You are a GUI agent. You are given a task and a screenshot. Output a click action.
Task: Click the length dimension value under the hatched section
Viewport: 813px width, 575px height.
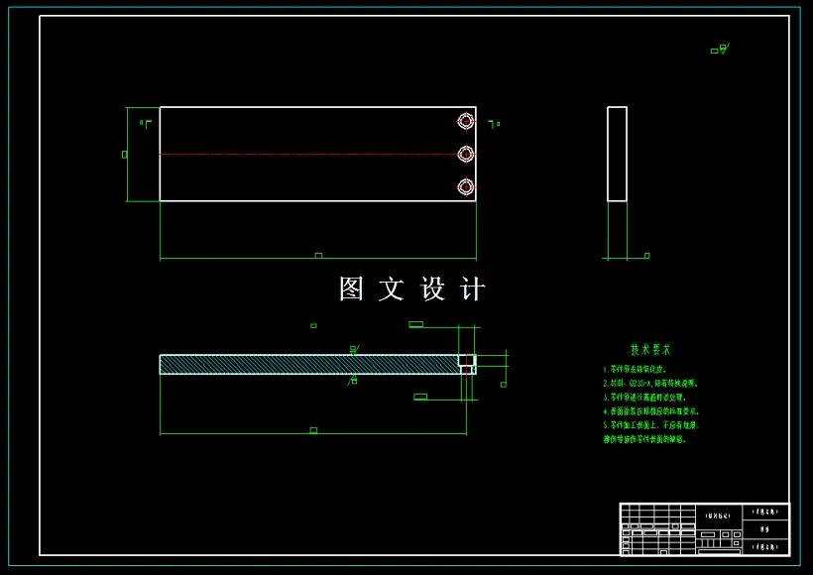pyautogui.click(x=313, y=430)
